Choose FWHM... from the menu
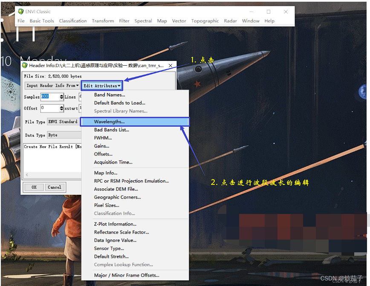370x286 pixels. [x=103, y=138]
